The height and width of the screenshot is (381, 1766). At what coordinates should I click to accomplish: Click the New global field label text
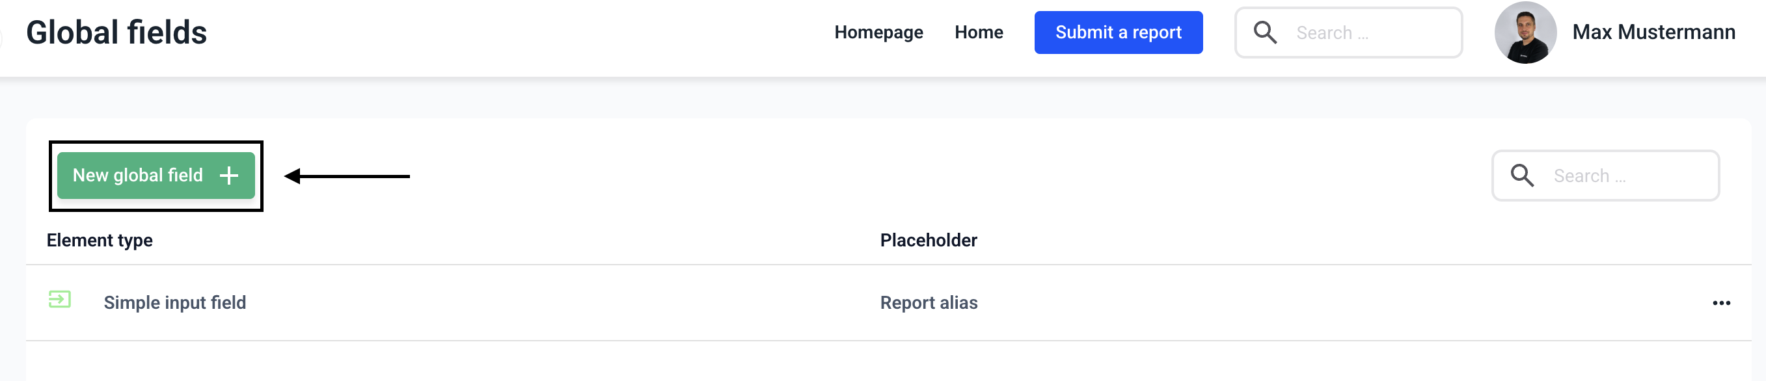coord(138,176)
